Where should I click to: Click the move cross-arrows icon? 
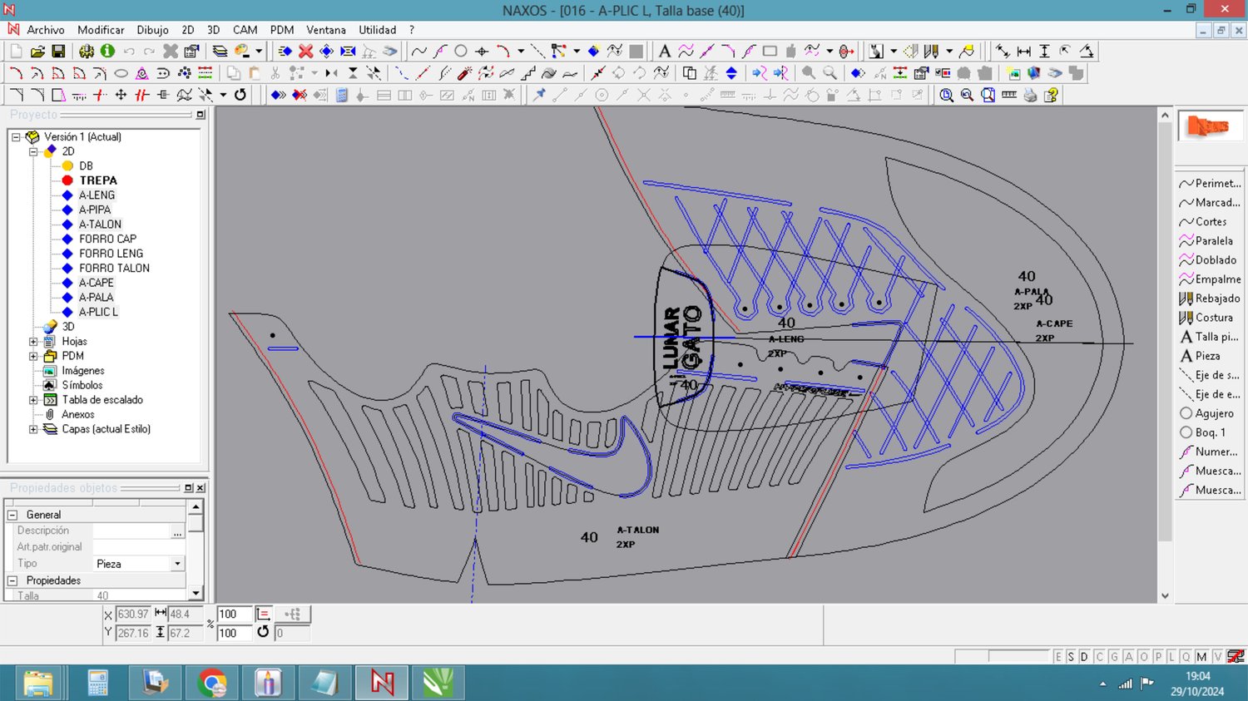click(121, 95)
